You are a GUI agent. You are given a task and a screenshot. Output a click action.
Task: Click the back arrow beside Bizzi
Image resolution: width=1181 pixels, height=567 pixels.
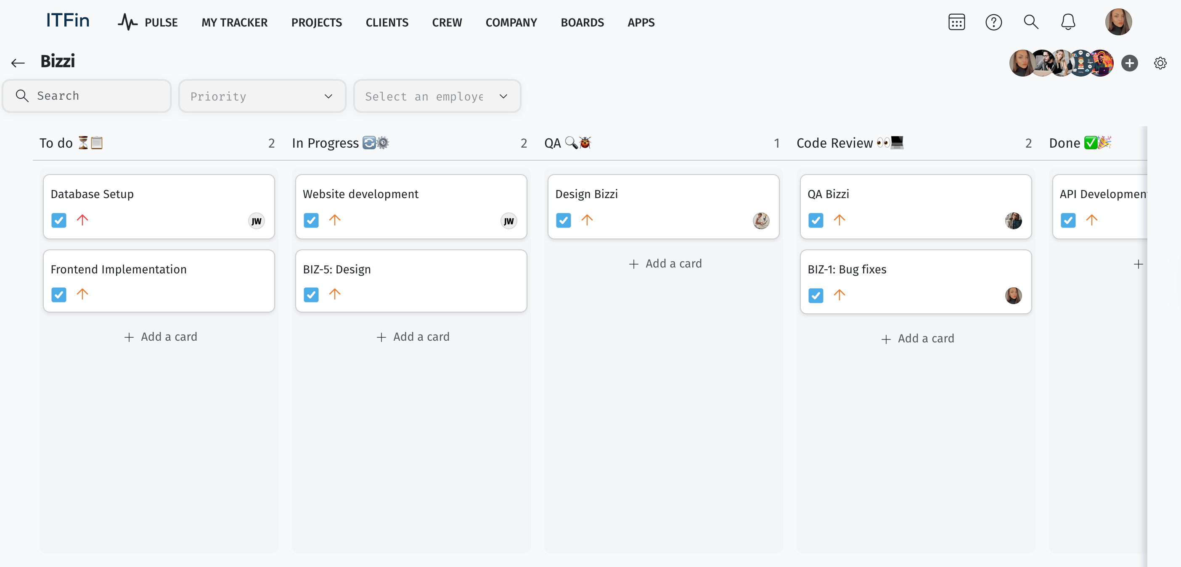18,63
